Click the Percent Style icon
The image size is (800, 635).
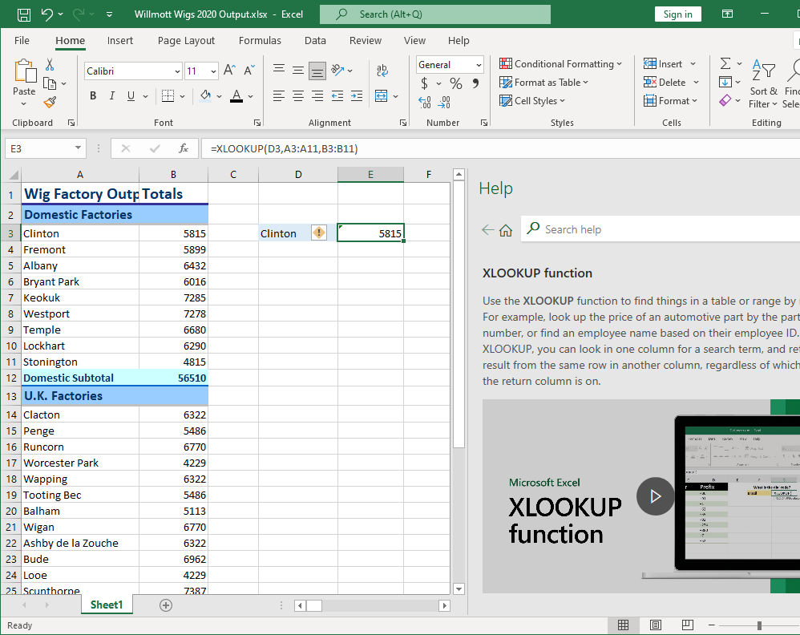[455, 83]
